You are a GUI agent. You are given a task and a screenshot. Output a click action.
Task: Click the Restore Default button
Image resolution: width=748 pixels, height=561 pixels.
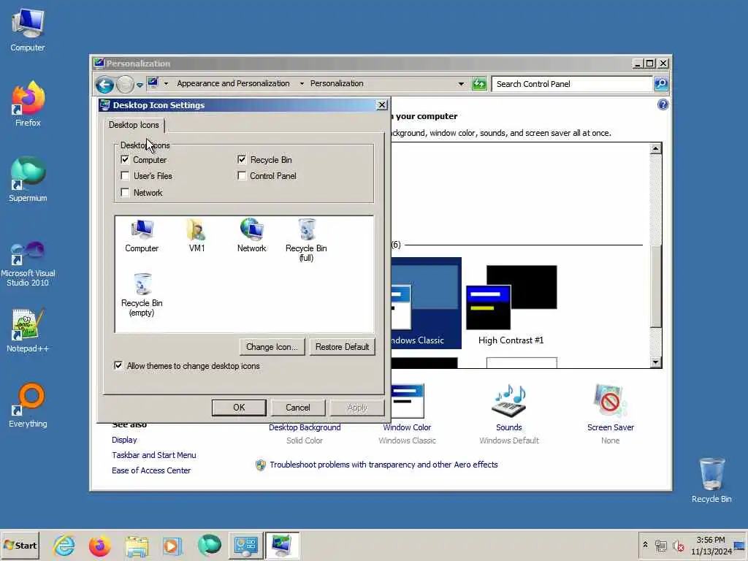(342, 347)
